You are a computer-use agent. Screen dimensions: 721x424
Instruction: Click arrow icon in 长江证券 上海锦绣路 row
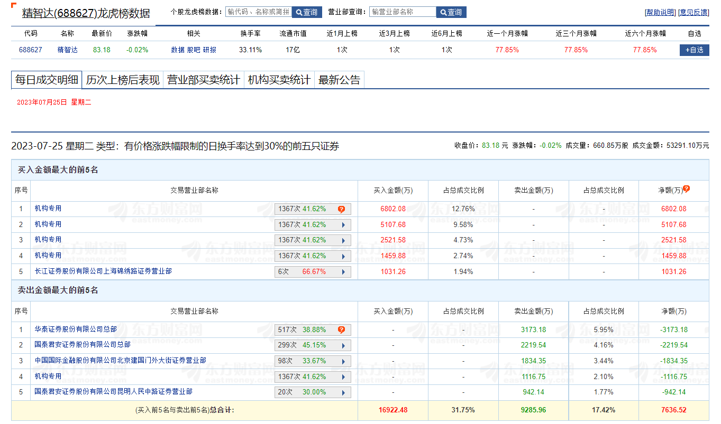click(x=343, y=272)
